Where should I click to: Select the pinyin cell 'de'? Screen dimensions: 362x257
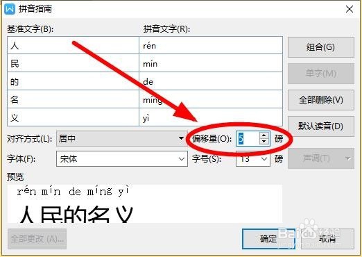pos(211,81)
